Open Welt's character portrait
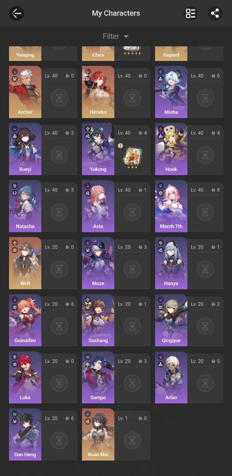The width and height of the screenshot is (232, 476). (25, 263)
